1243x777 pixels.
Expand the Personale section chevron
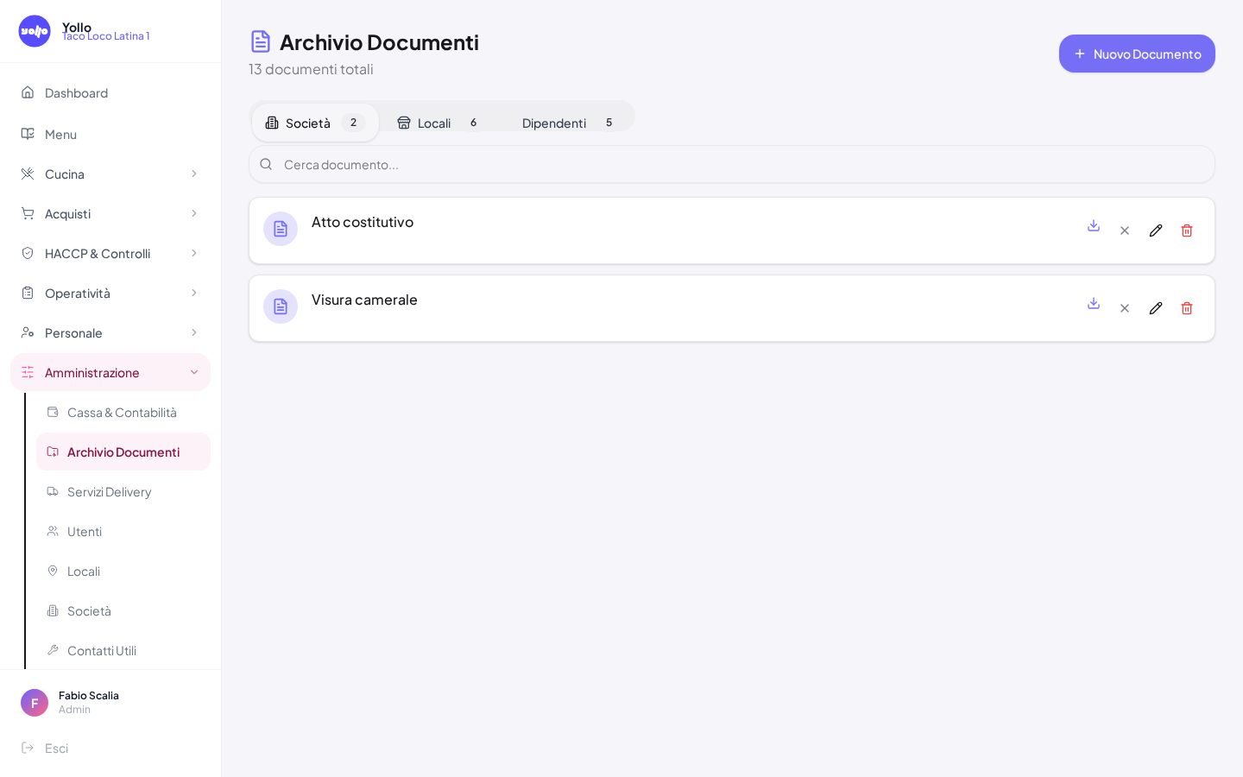pyautogui.click(x=194, y=332)
